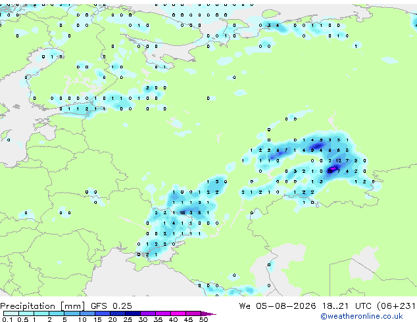Select the 0.5–1 mm legend swatch
Viewport: 417px width, 322px height.
point(26,313)
